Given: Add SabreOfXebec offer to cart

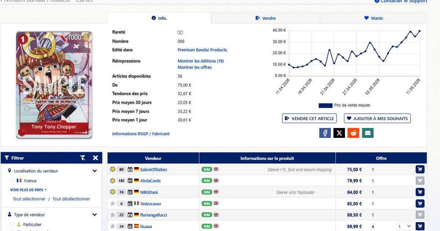Looking at the screenshot, I should coord(420,169).
